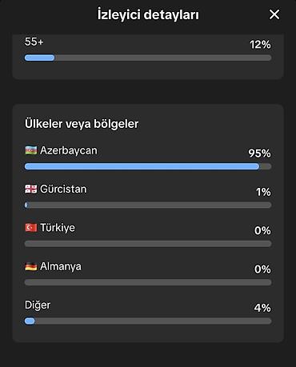Click the Georgia flag icon
The width and height of the screenshot is (296, 367).
pyautogui.click(x=31, y=189)
